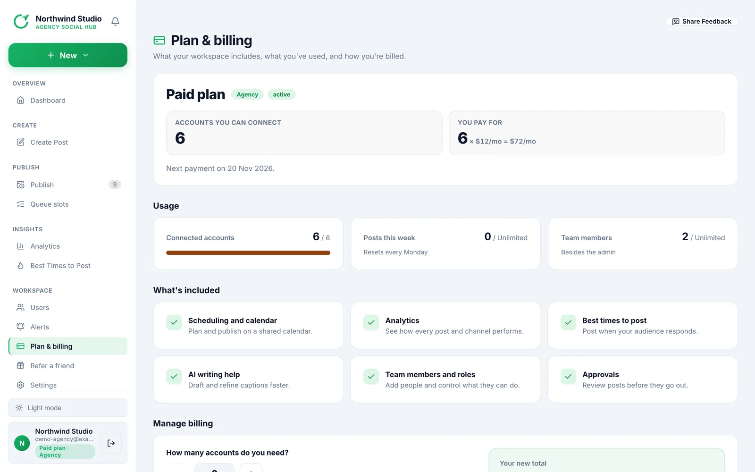Open Create Post page
Image resolution: width=755 pixels, height=472 pixels.
coord(68,143)
